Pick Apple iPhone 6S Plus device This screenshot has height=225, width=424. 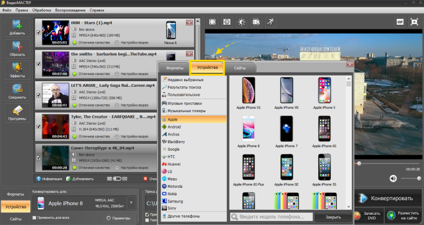tap(249, 170)
